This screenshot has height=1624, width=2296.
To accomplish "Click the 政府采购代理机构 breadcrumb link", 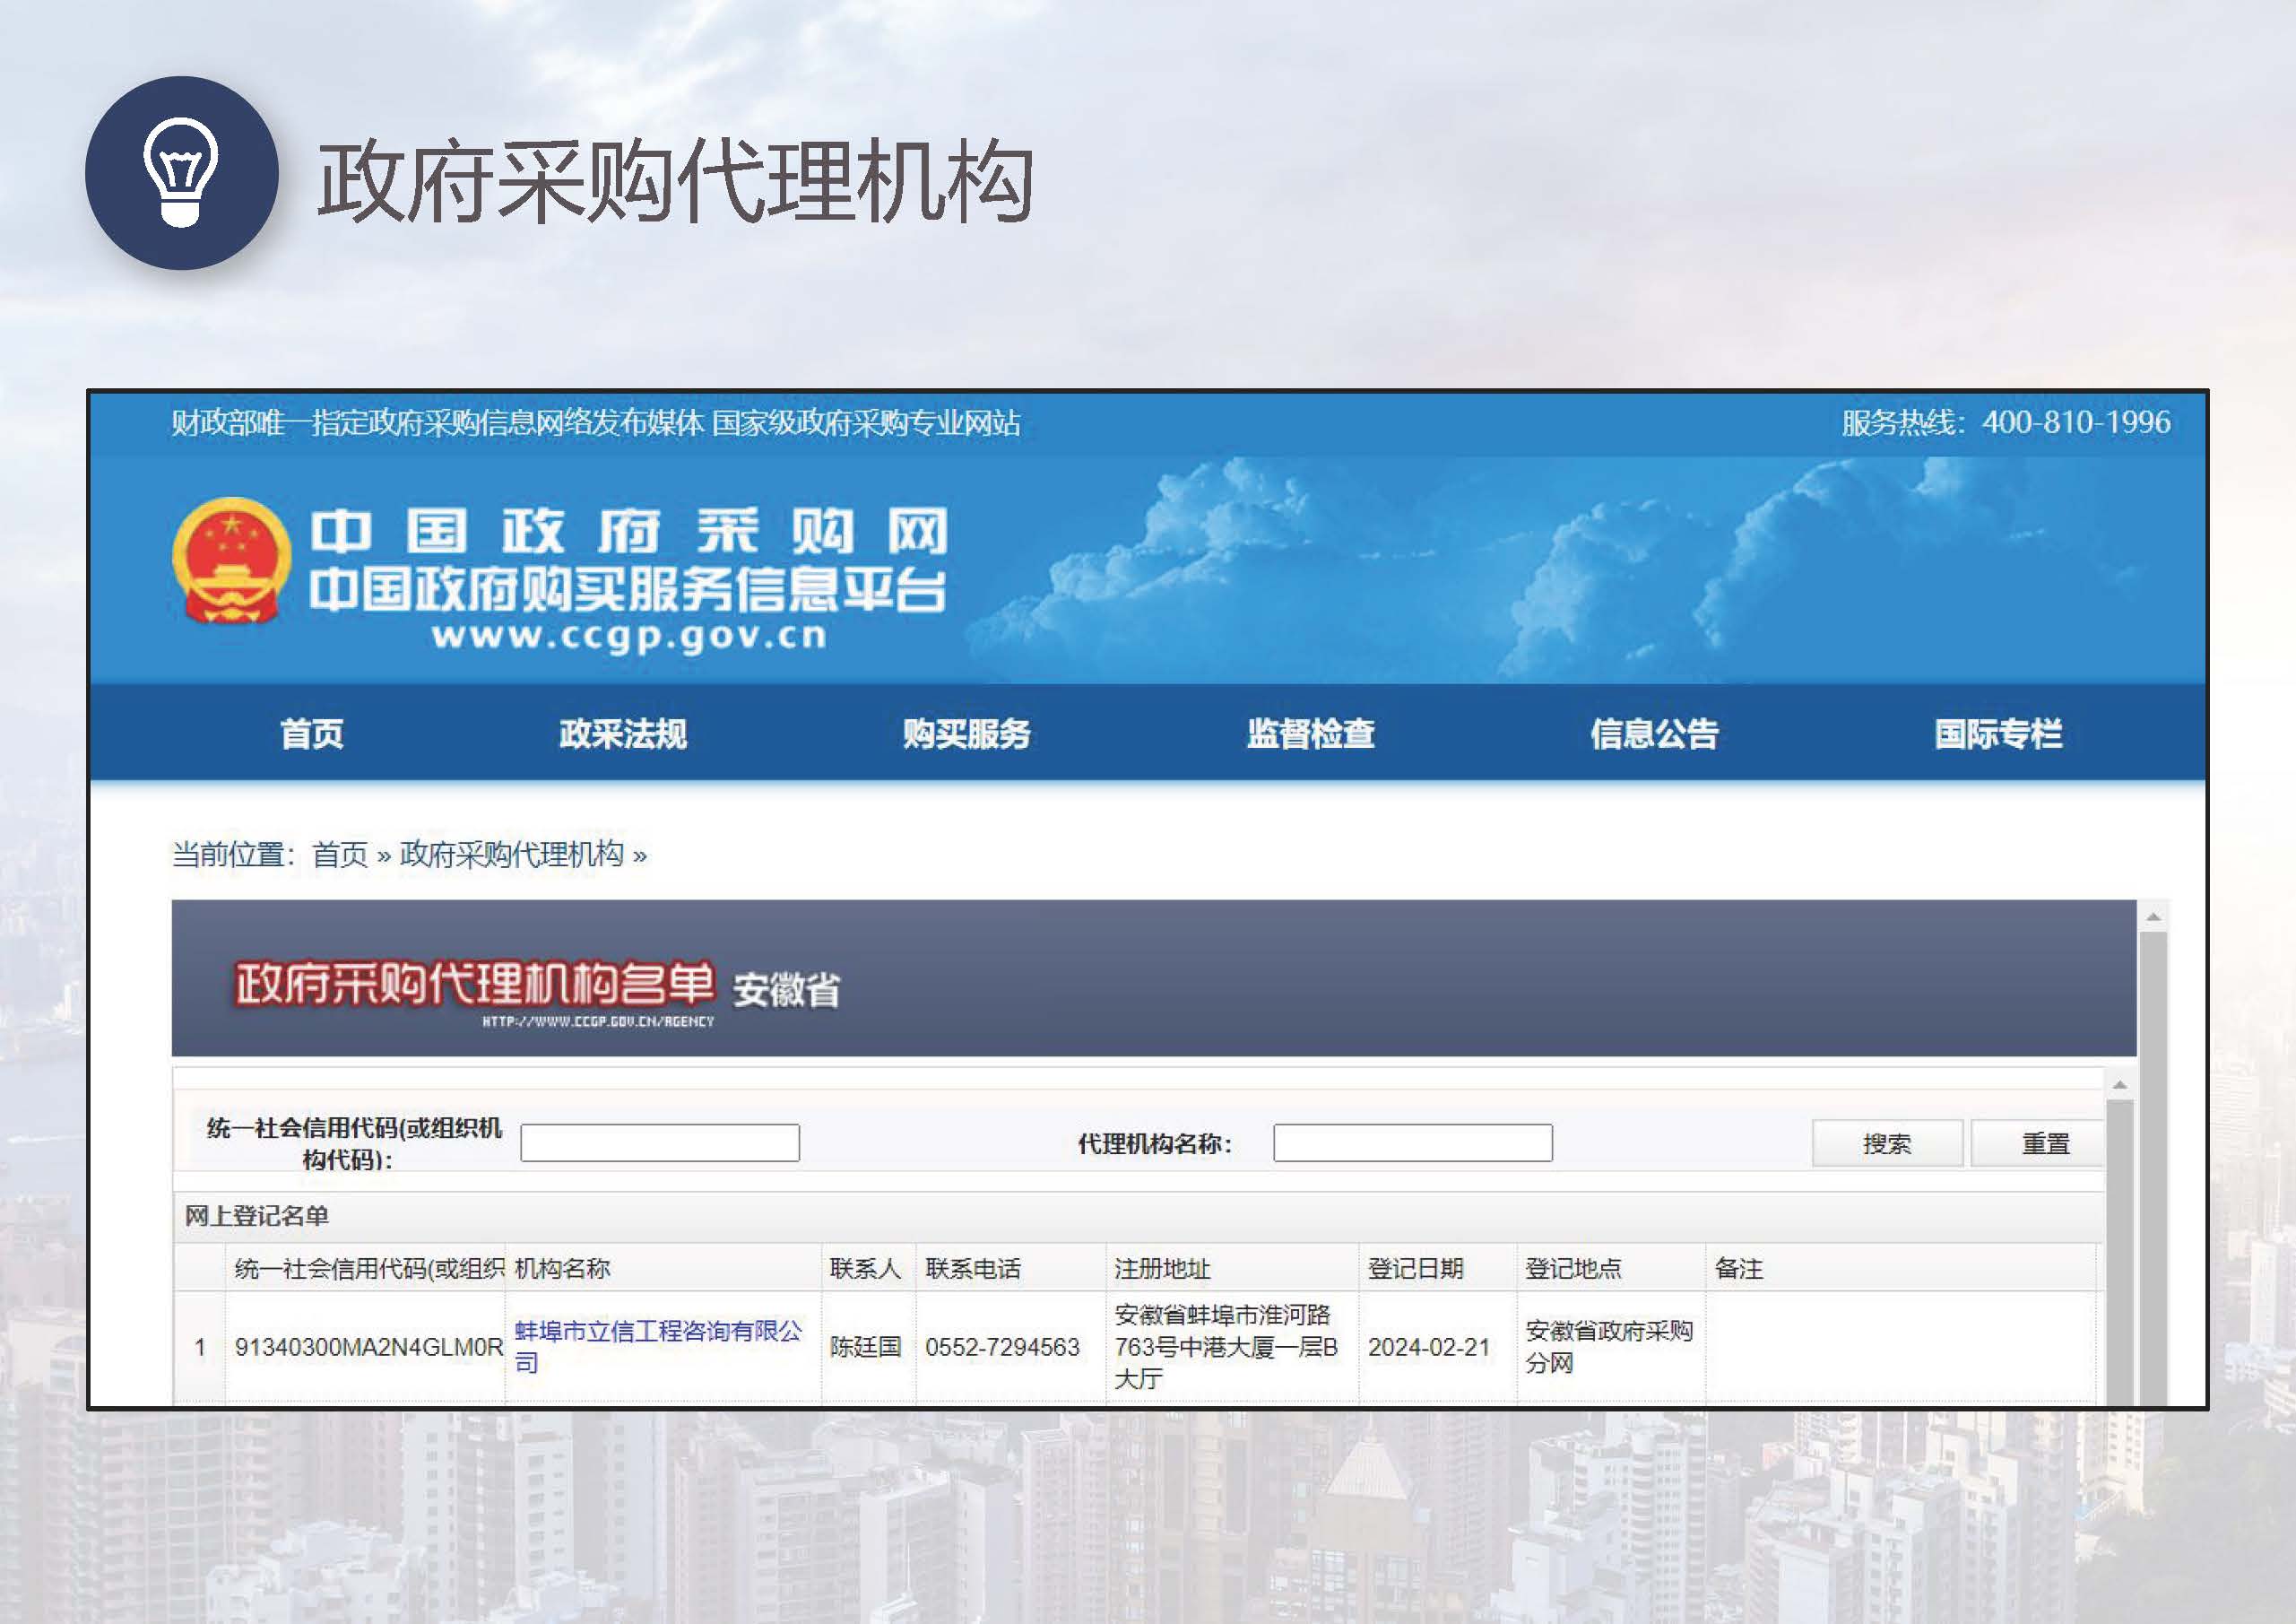I will 511,855.
